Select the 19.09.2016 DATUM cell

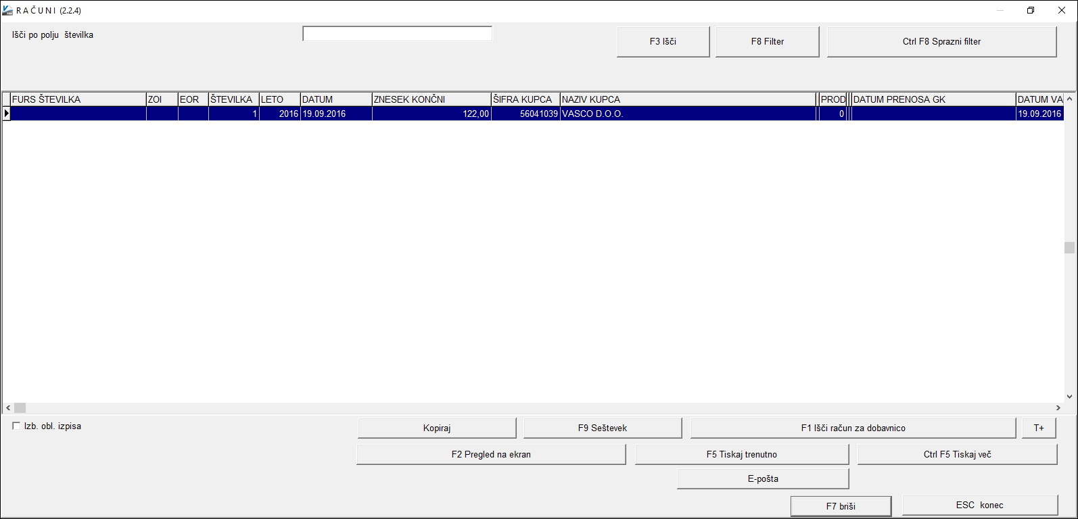point(336,114)
